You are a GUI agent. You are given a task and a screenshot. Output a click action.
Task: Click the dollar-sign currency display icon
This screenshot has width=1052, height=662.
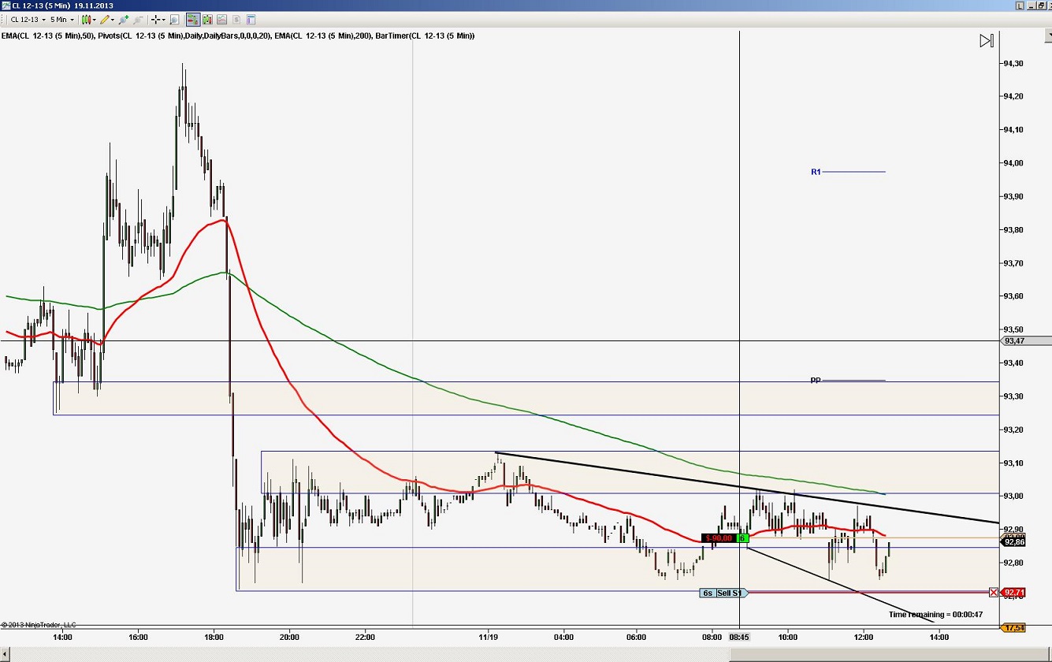coord(237,20)
